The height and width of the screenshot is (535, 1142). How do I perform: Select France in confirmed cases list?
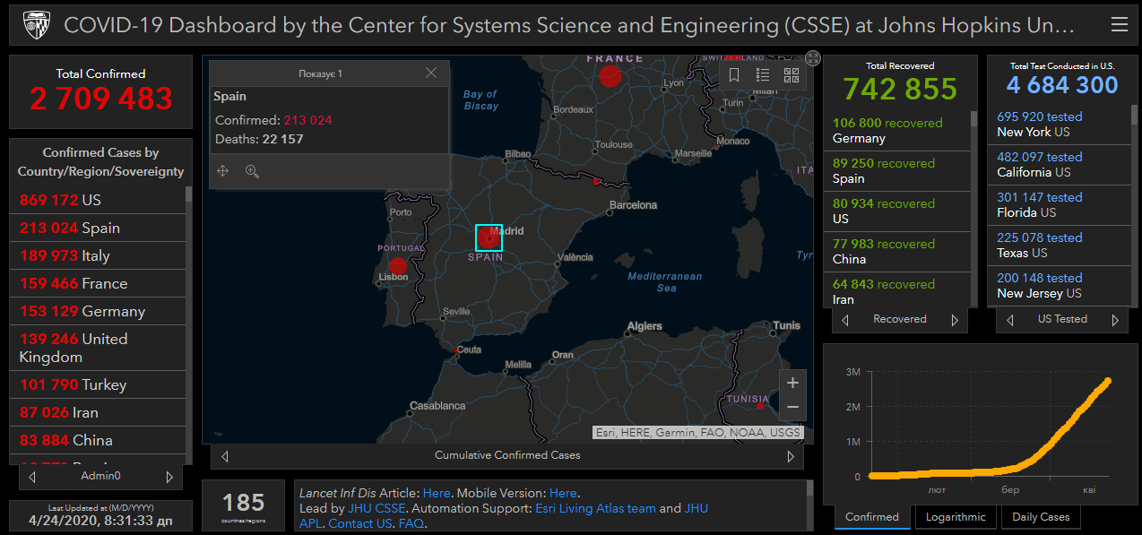[x=98, y=283]
